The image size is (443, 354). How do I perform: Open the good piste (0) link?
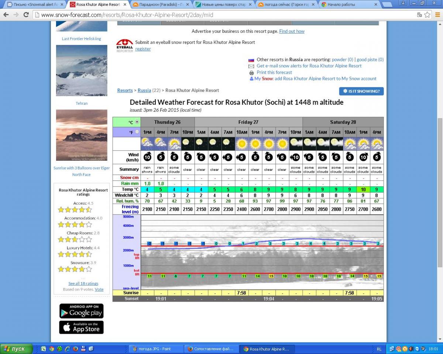pos(370,59)
